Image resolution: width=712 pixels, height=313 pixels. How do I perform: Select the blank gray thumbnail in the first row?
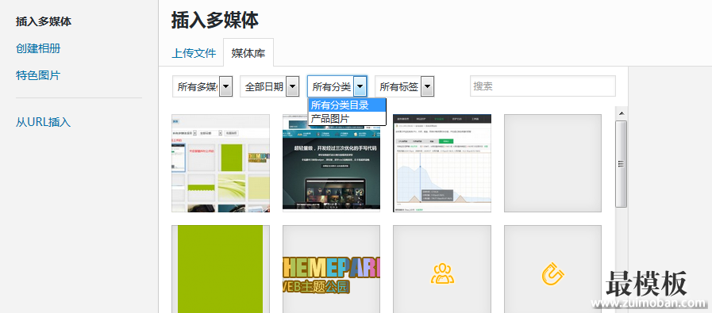552,163
